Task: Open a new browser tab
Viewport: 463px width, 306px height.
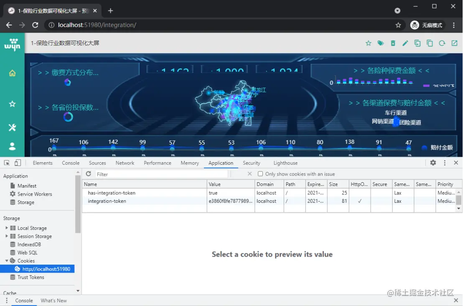Action: click(110, 10)
